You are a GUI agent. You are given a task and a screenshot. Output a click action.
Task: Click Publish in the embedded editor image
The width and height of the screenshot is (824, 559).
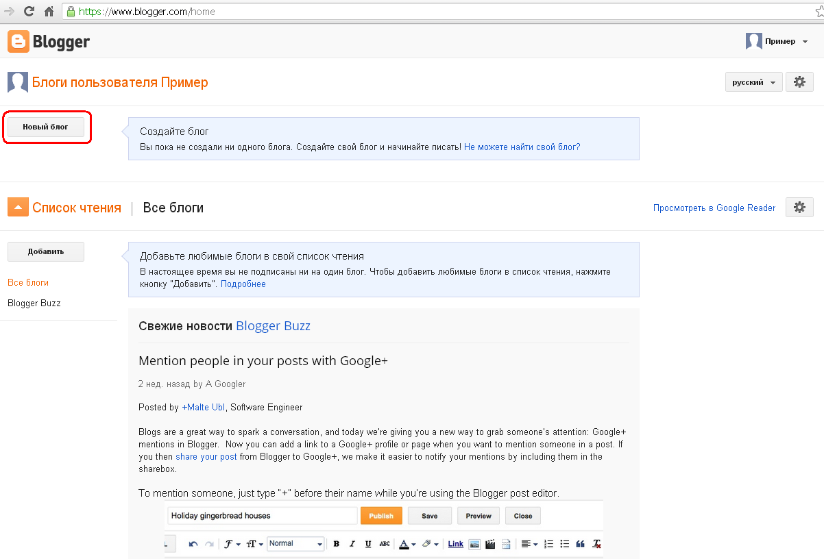pyautogui.click(x=381, y=516)
